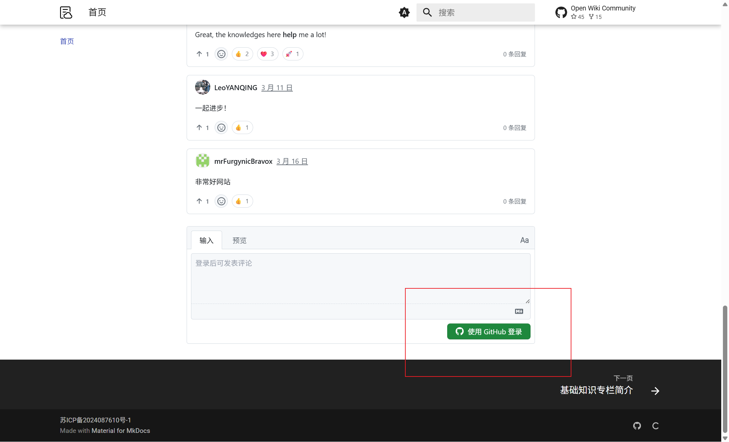Open emoji picker on LeoYANQING's comment
729x442 pixels.
(221, 128)
